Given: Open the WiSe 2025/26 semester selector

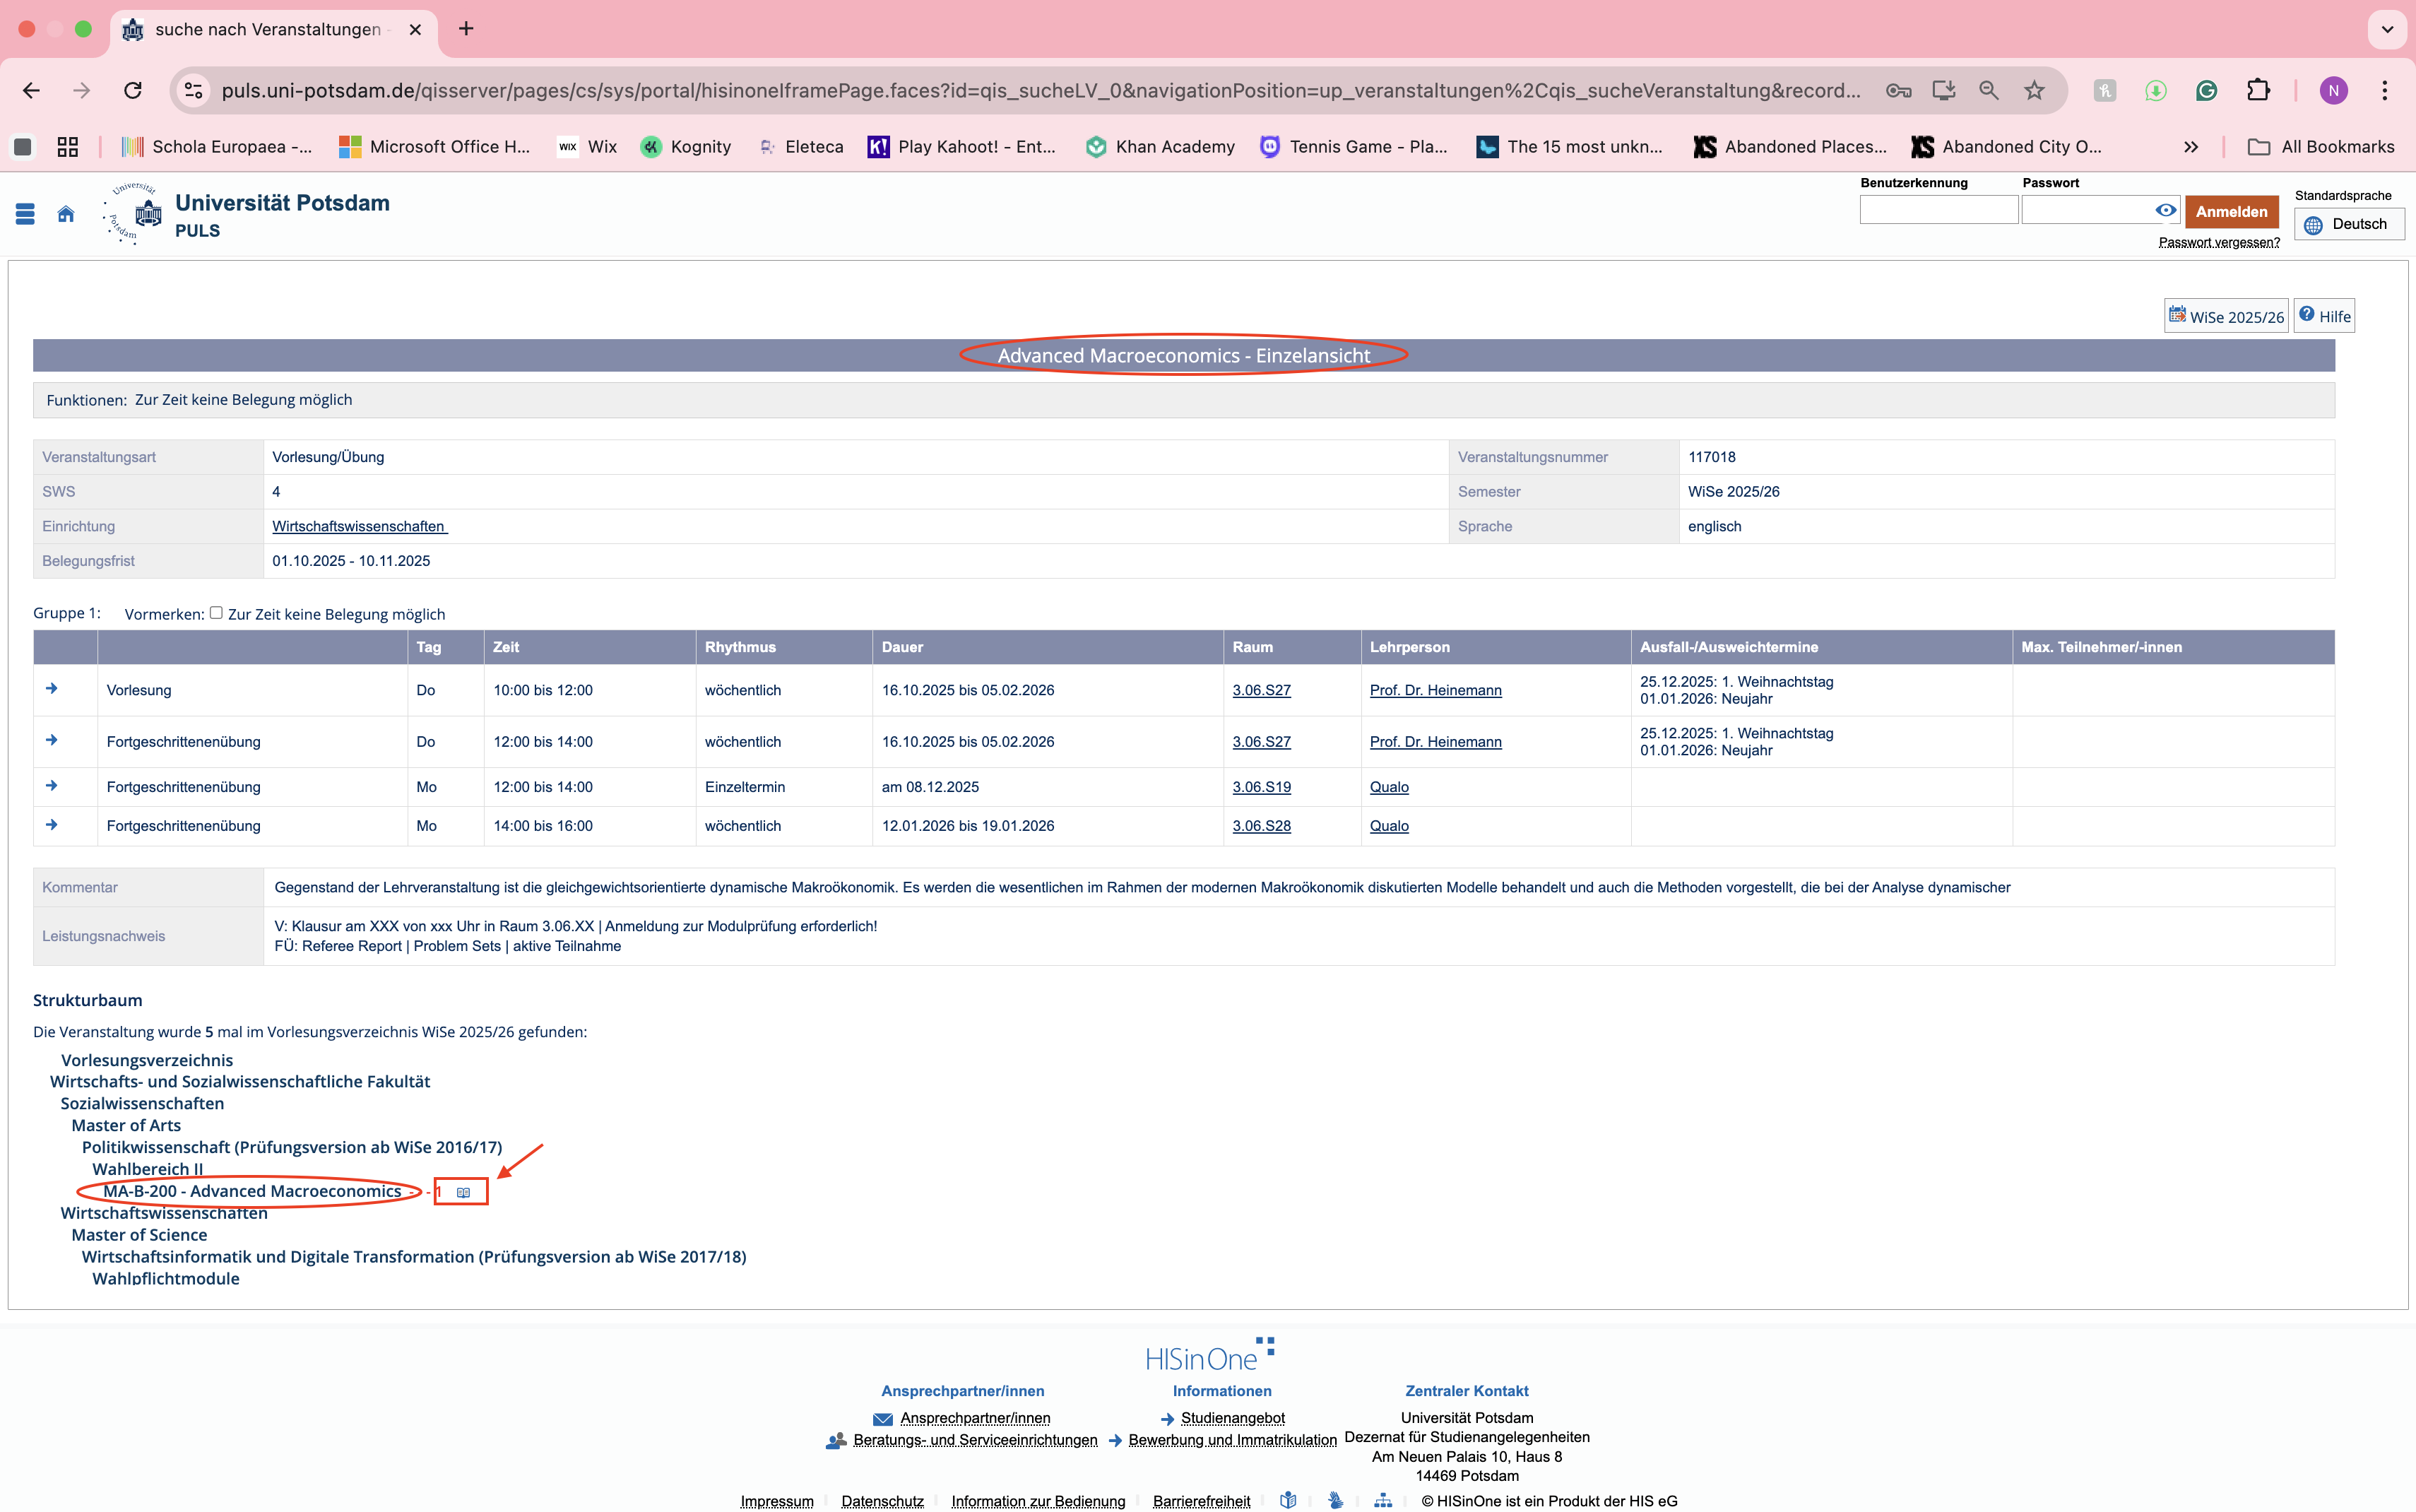Looking at the screenshot, I should click(x=2226, y=317).
